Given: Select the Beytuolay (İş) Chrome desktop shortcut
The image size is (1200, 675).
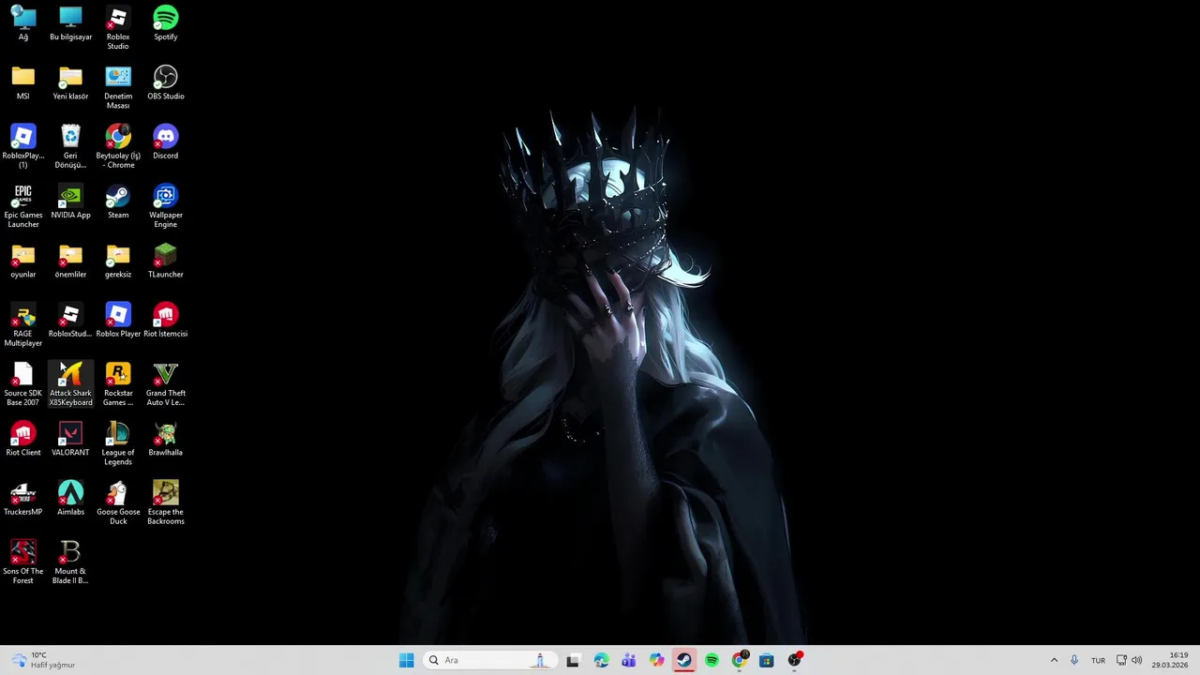Looking at the screenshot, I should [x=118, y=146].
